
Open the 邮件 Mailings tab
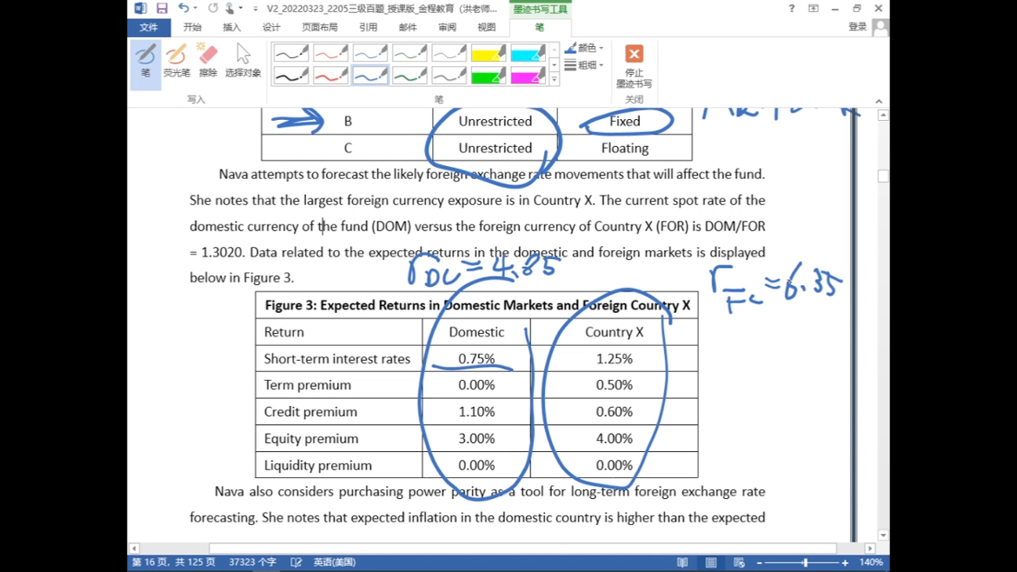pyautogui.click(x=408, y=27)
